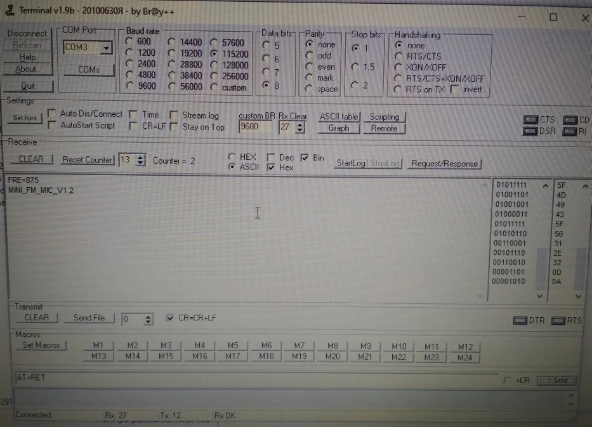Toggle the Hex column checkbox

pyautogui.click(x=271, y=168)
